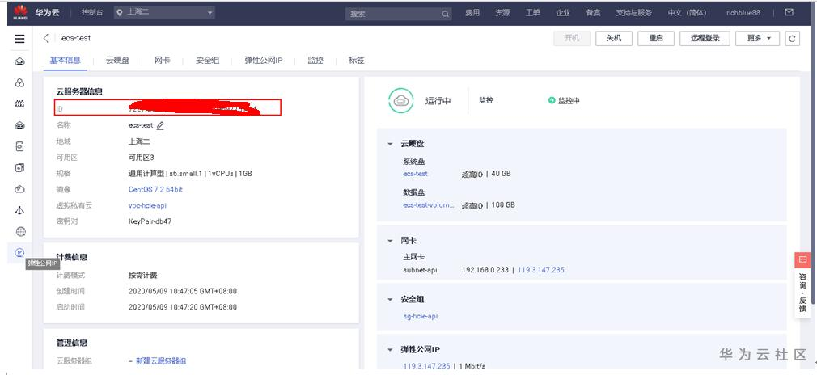The image size is (817, 375).
Task: Click the 华为云 brand text
Action: pyautogui.click(x=47, y=12)
